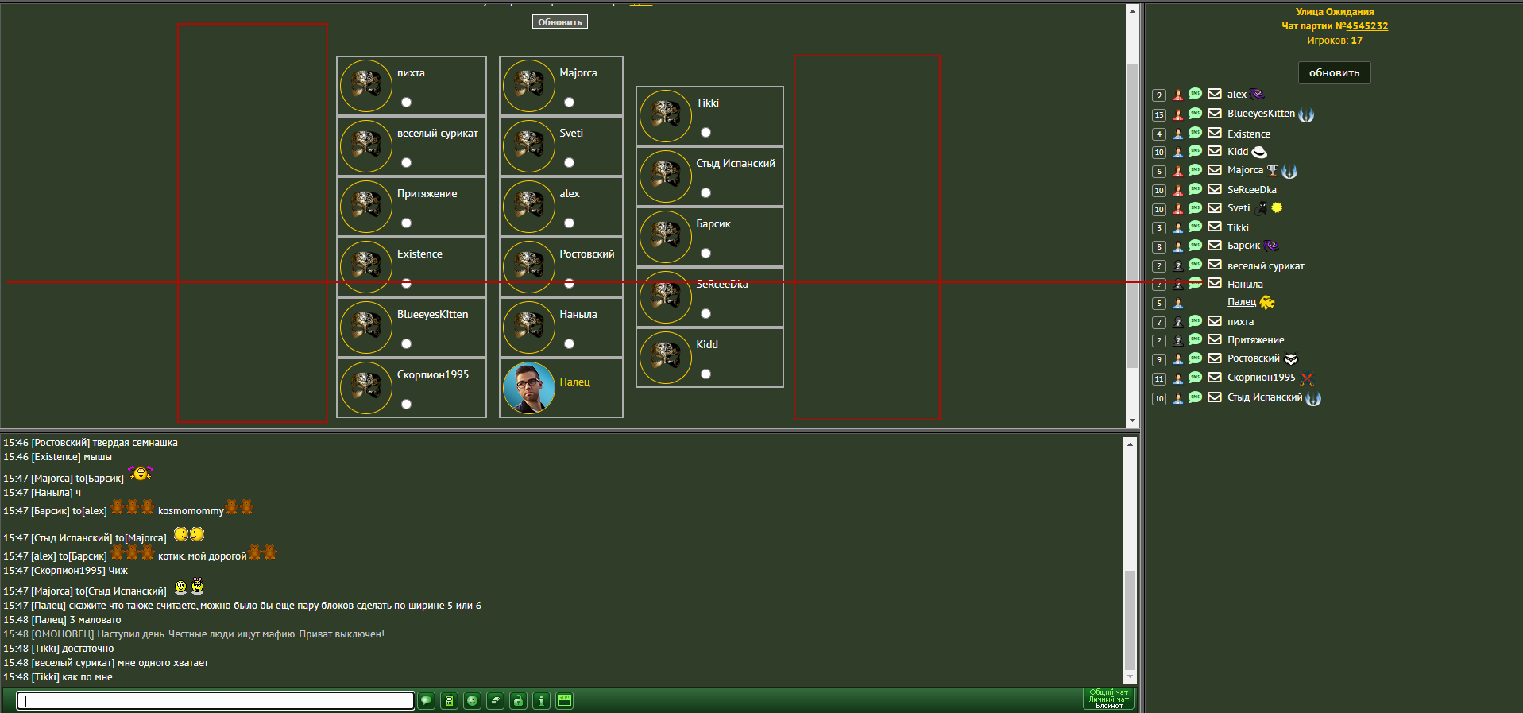Vote for Majorca using its radio button
The height and width of the screenshot is (713, 1523).
coord(569,102)
